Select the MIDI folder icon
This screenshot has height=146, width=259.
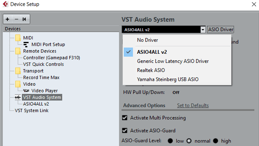tap(18, 38)
